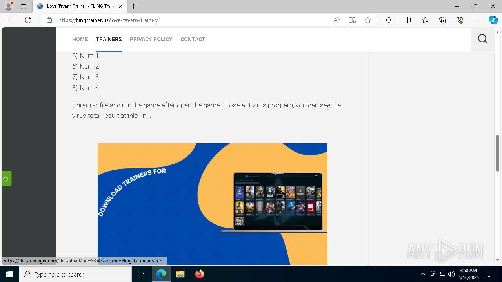Open Settings and more menu
This screenshot has width=502, height=282.
[x=477, y=20]
